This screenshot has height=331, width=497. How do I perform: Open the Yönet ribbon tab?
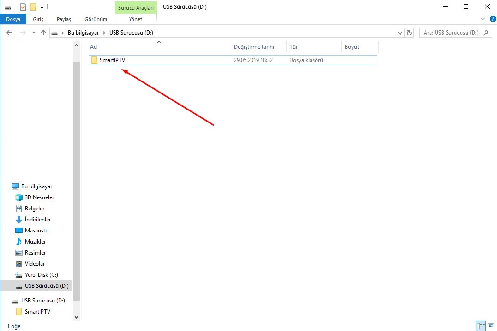pyautogui.click(x=136, y=19)
